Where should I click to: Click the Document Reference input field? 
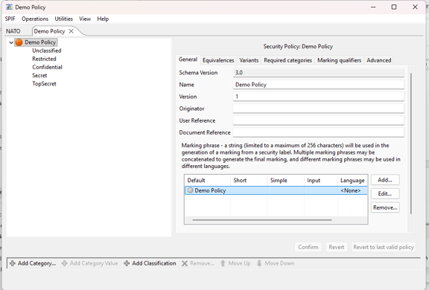pyautogui.click(x=319, y=132)
